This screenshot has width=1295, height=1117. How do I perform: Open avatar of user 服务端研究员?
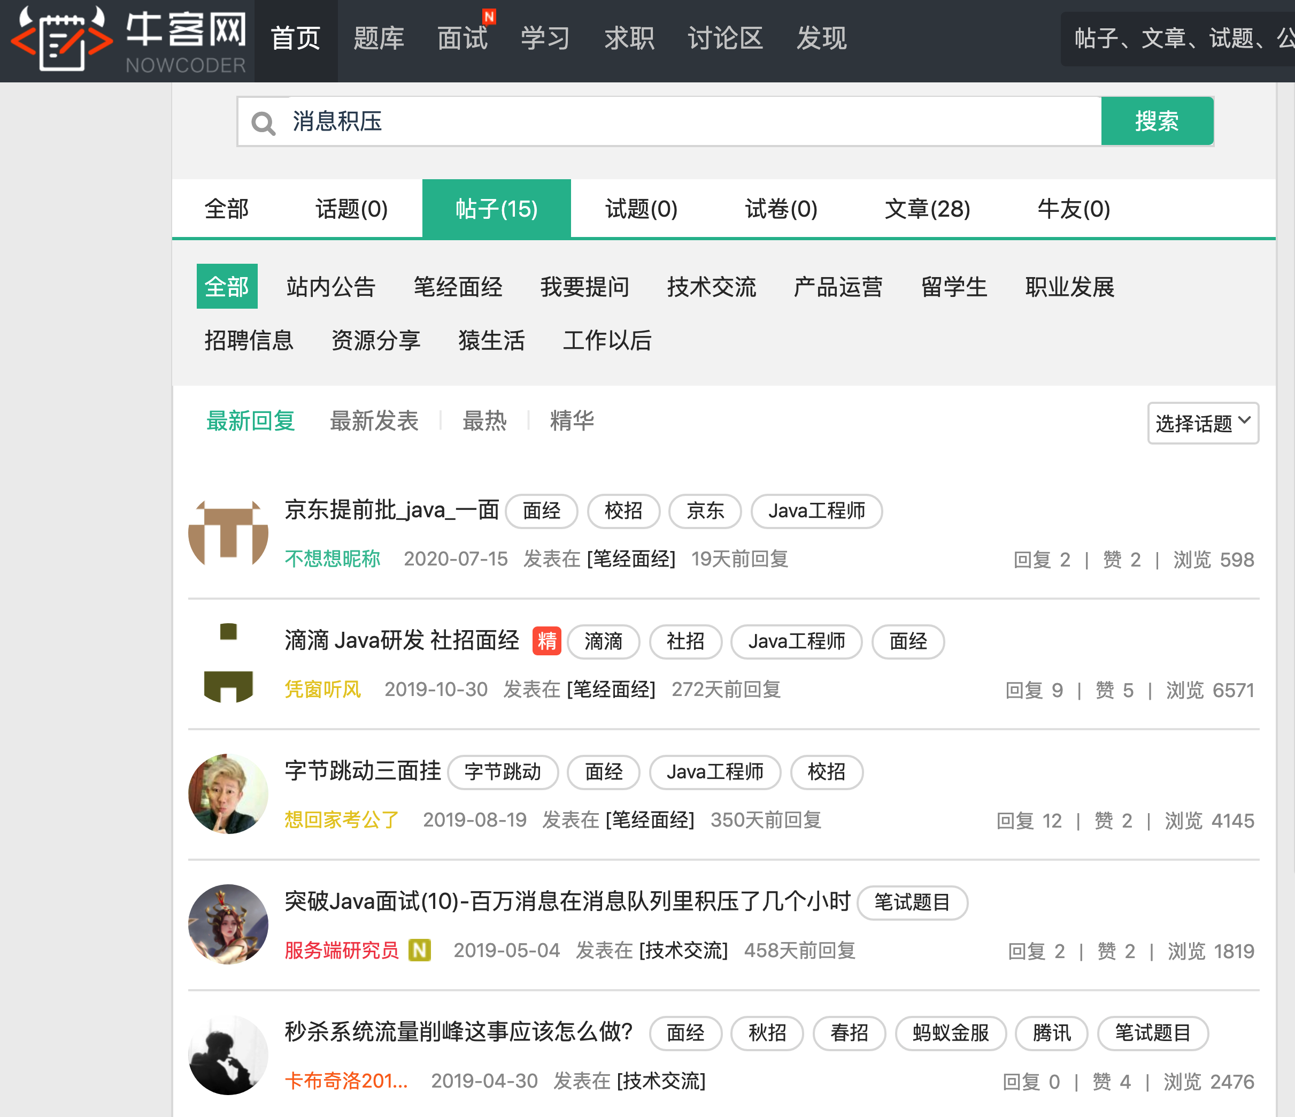coord(228,924)
